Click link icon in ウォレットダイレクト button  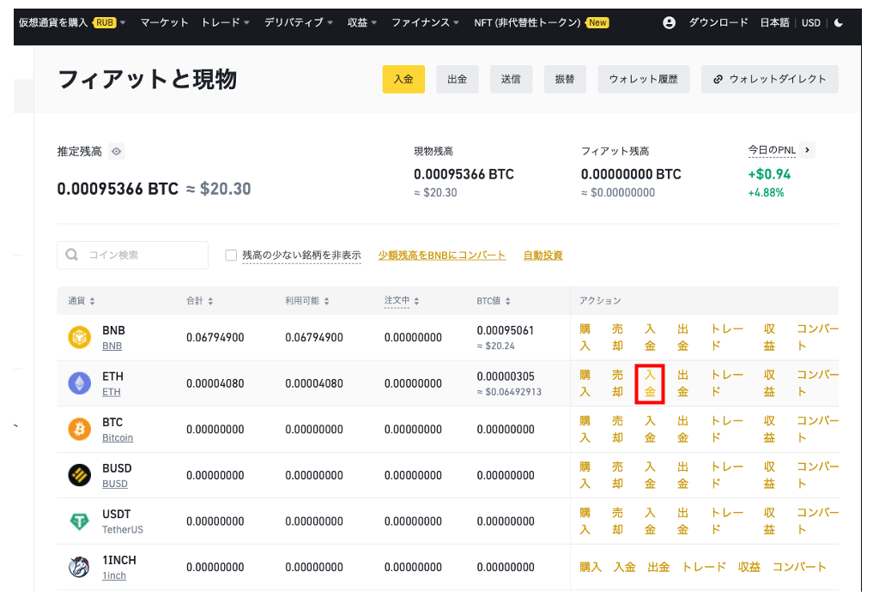tap(718, 79)
